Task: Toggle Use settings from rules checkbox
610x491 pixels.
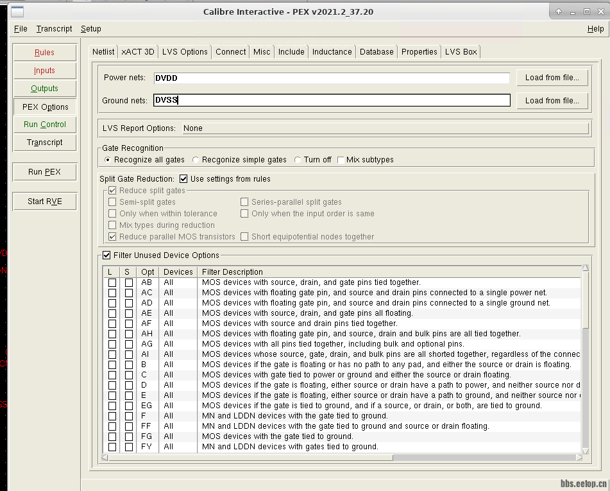Action: [183, 178]
